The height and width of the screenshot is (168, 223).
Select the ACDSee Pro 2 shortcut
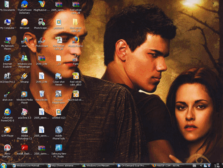click(x=7, y=78)
